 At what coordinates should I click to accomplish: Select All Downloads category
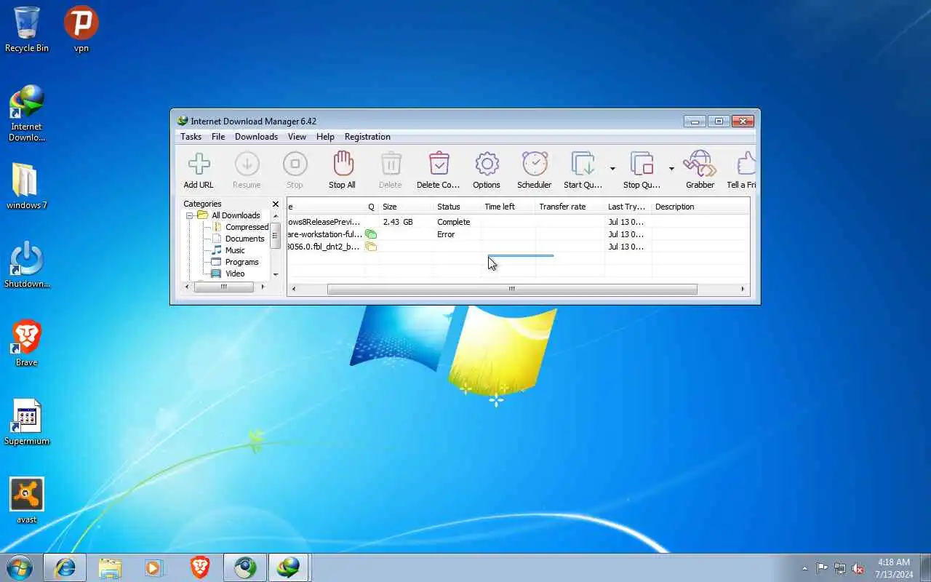pos(236,215)
